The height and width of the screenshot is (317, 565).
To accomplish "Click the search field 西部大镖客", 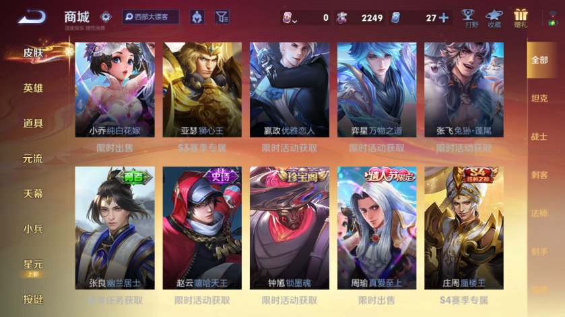I will [151, 17].
